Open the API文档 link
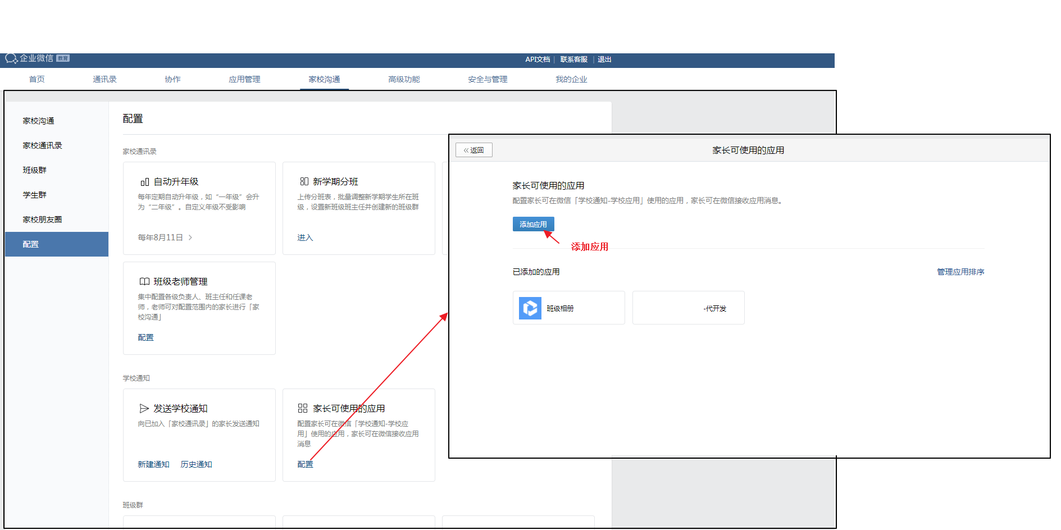Image resolution: width=1061 pixels, height=530 pixels. pyautogui.click(x=538, y=60)
